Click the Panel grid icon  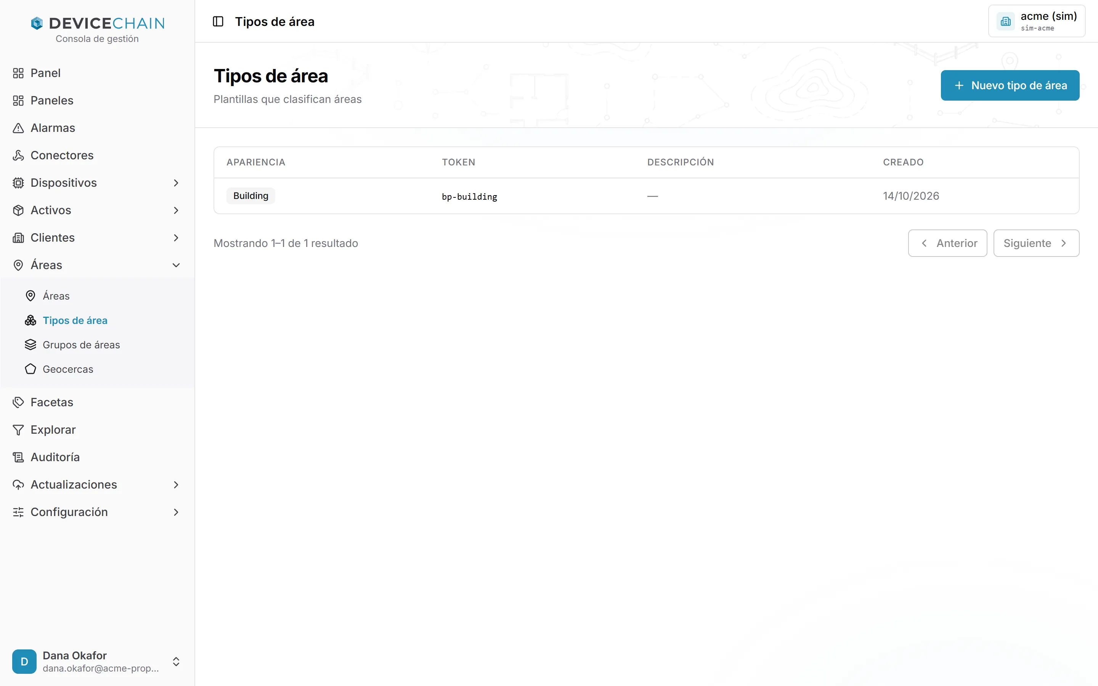pos(18,73)
